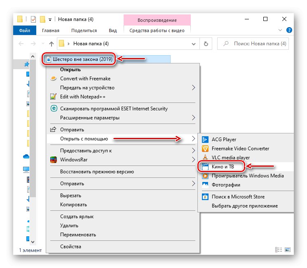The image size is (307, 268).
Task: Click the WindowsRar books icon
Action: [x=53, y=160]
